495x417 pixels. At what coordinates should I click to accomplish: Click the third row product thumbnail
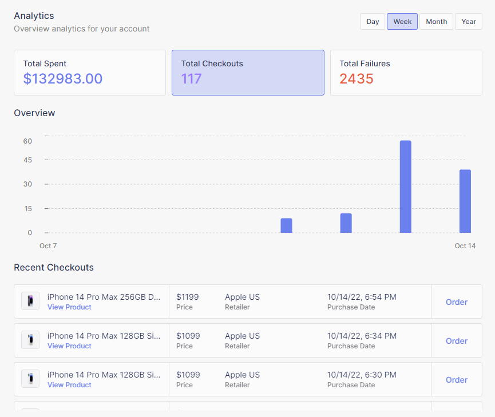[30, 379]
